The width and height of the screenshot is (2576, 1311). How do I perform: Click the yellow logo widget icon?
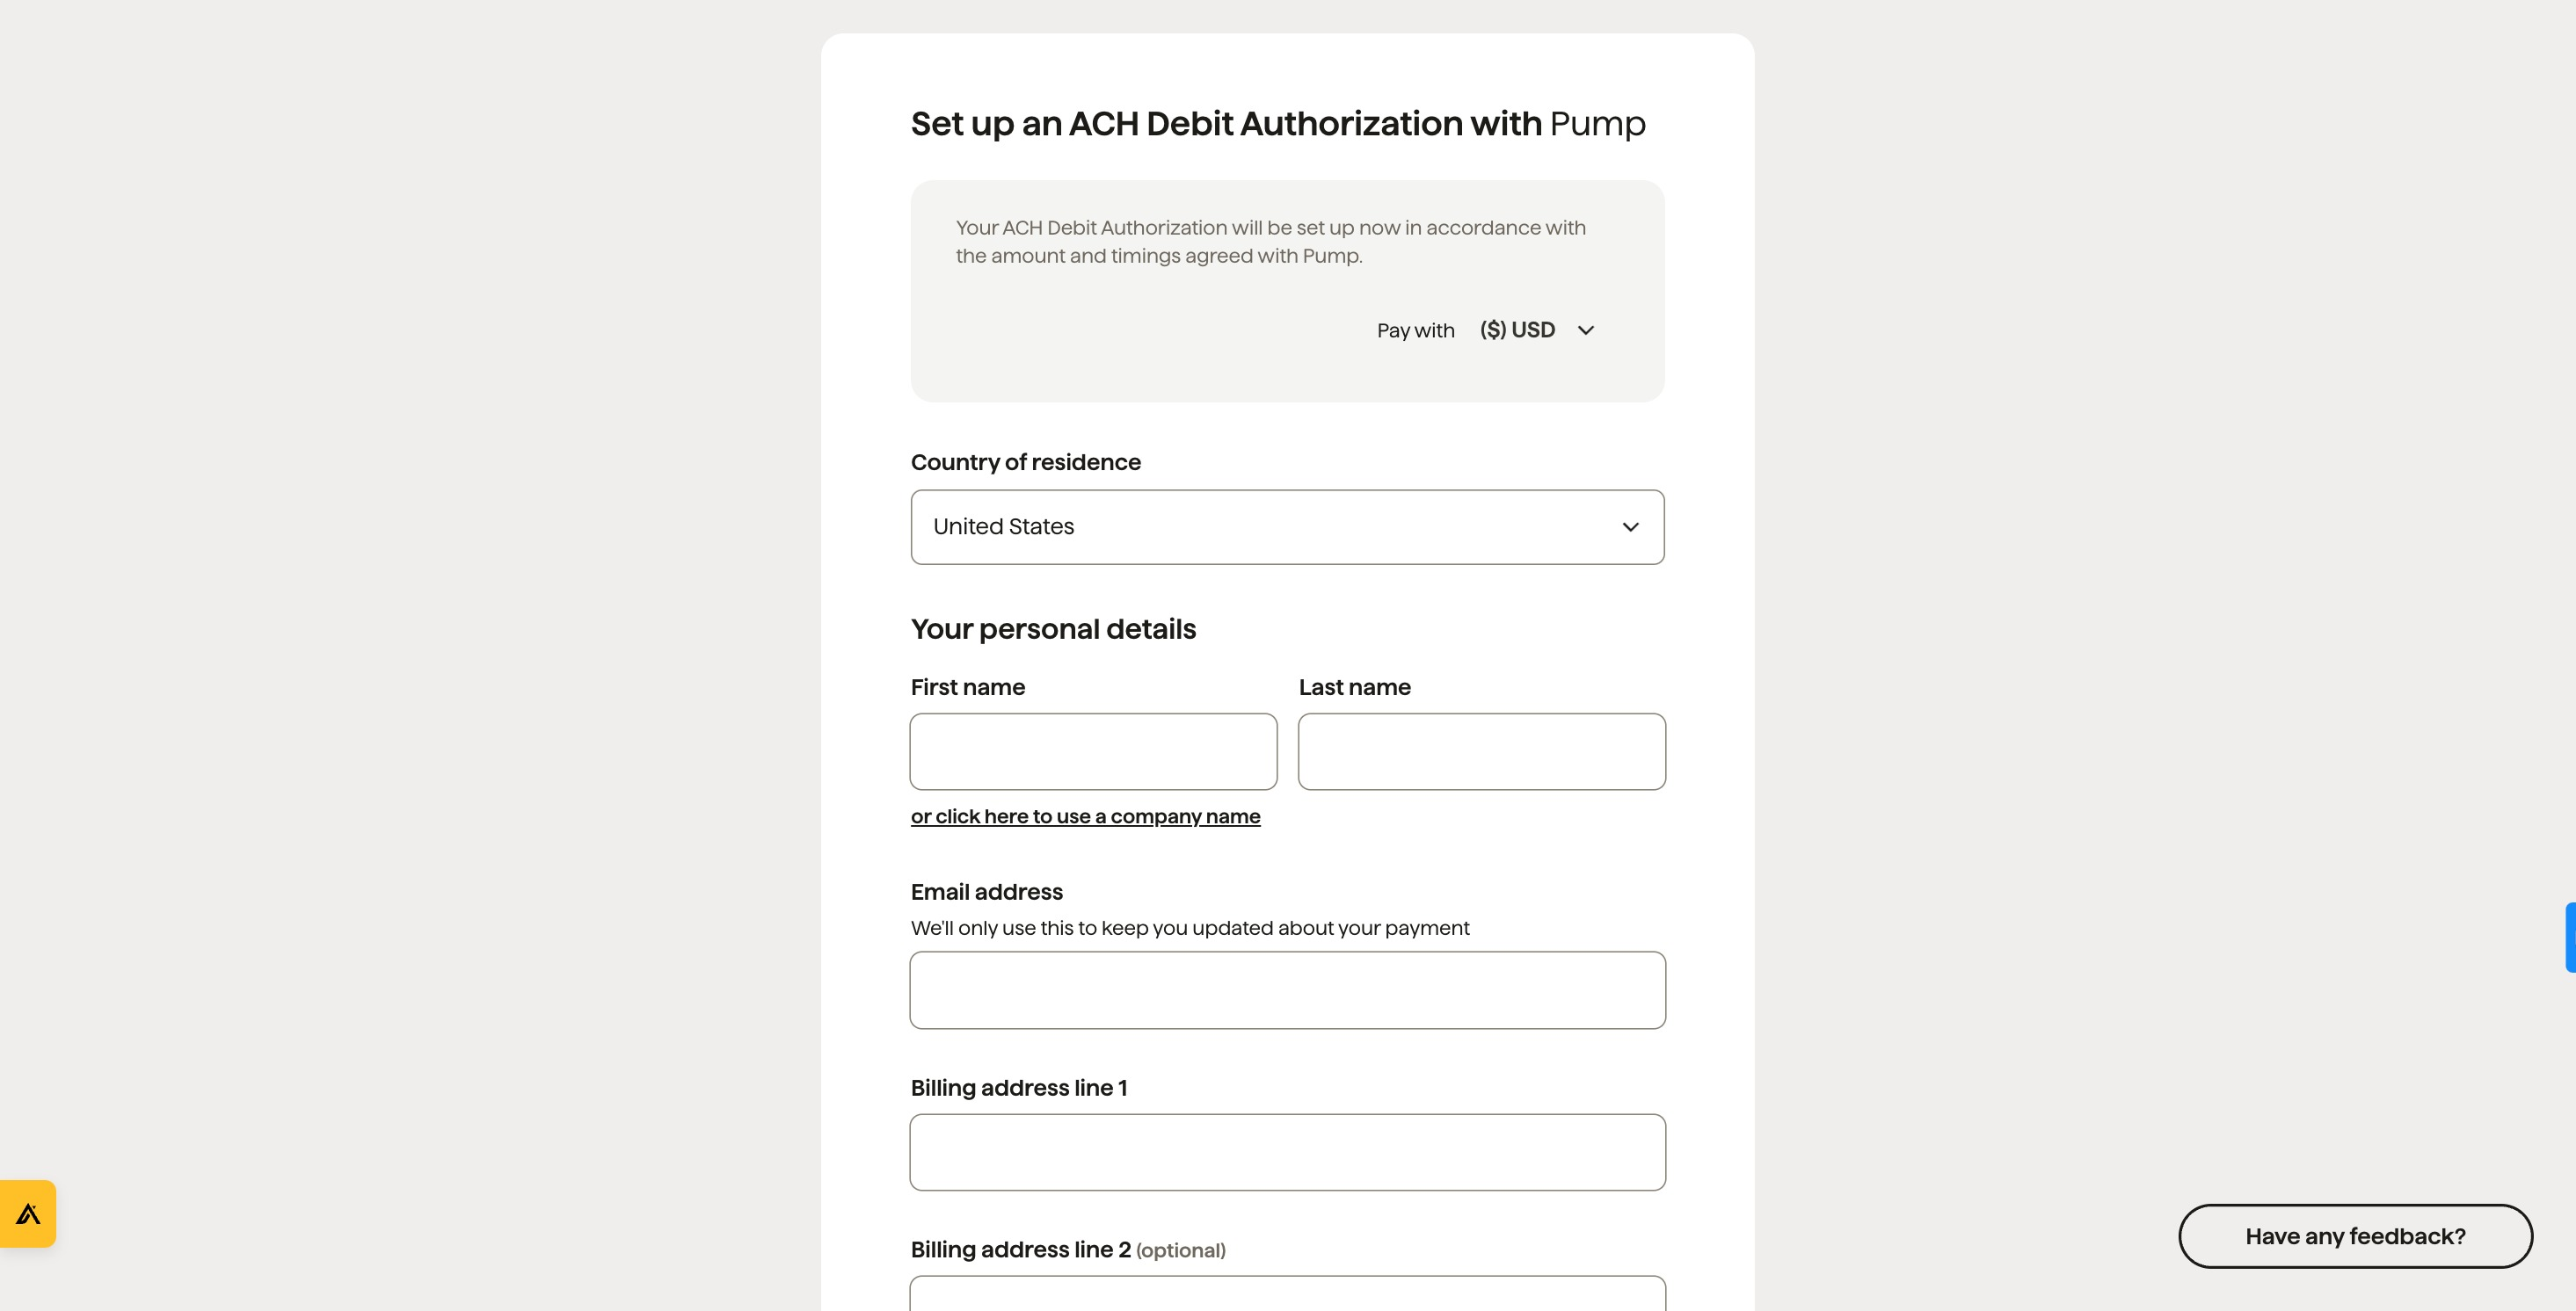(28, 1213)
